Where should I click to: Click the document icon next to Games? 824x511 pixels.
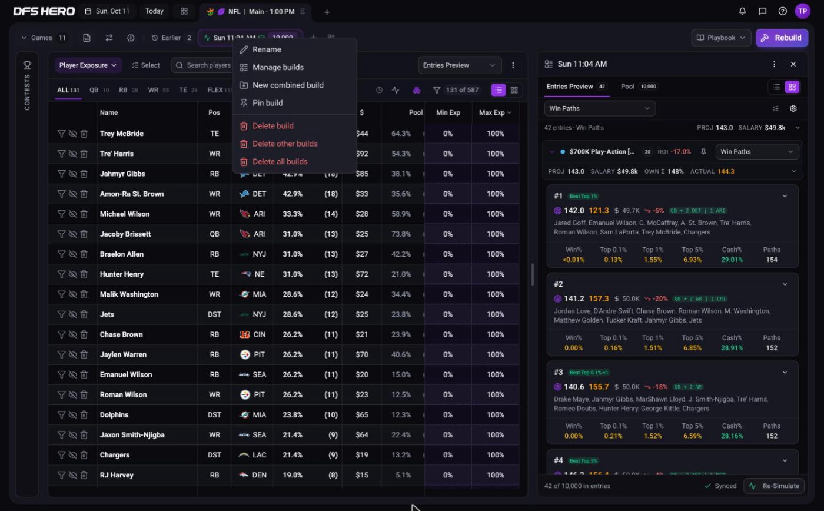pos(87,38)
